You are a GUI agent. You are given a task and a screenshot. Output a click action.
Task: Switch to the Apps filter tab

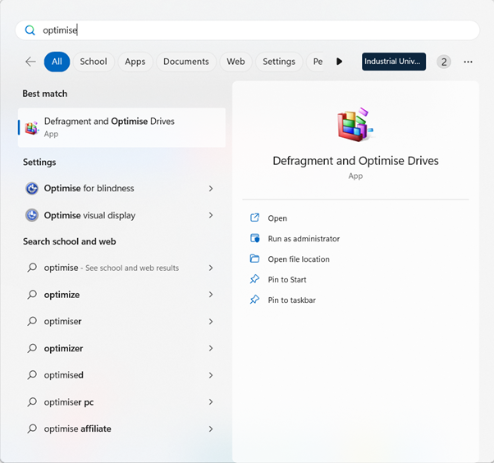click(x=135, y=62)
